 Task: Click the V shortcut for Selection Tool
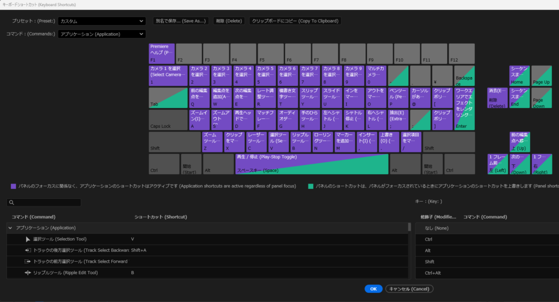(x=133, y=239)
